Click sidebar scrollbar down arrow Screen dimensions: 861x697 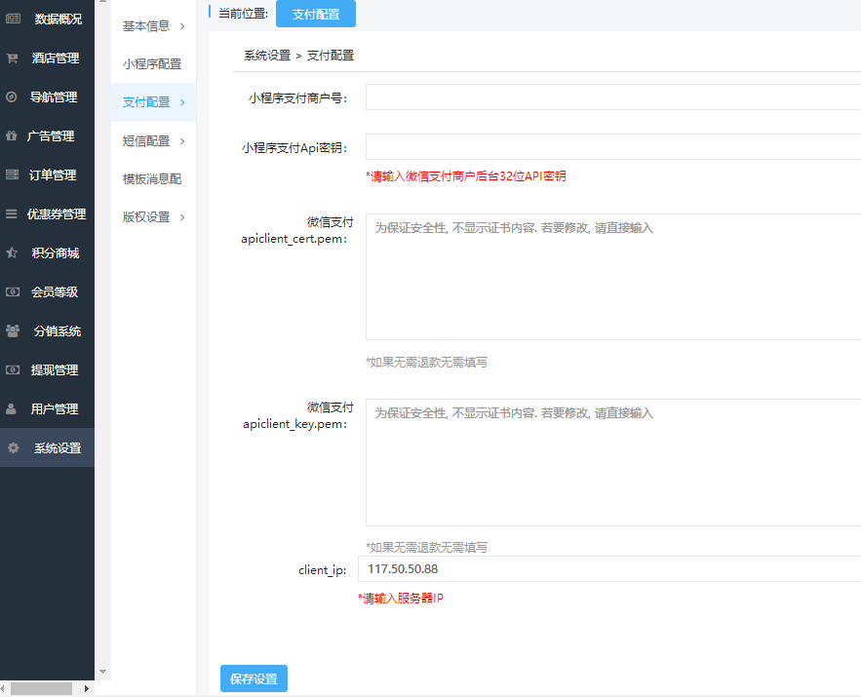[x=102, y=672]
